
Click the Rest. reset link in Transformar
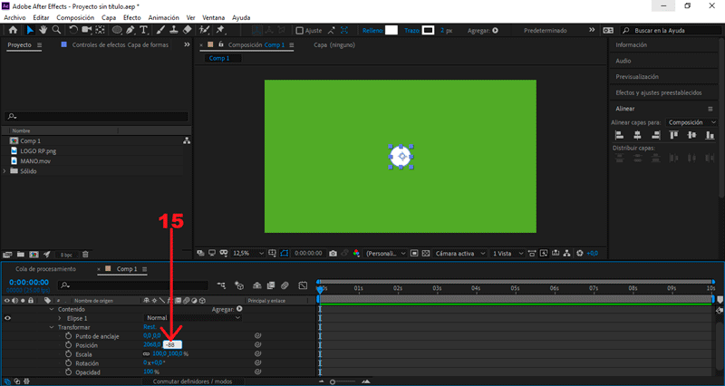click(x=150, y=327)
